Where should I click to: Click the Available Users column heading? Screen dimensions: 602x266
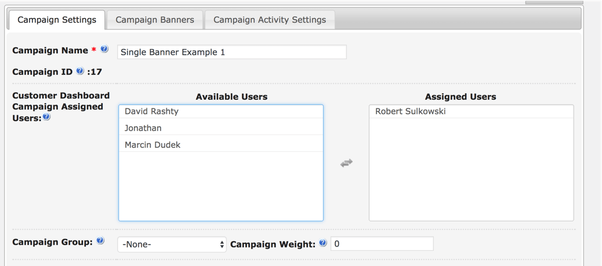(231, 97)
